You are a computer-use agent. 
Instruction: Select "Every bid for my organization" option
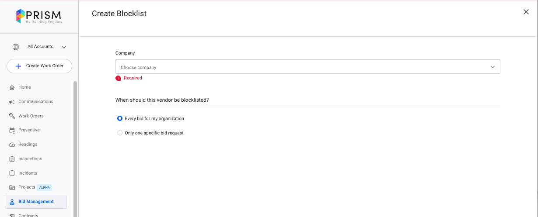(x=120, y=118)
